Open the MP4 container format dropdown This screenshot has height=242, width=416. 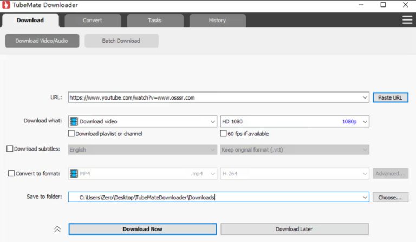point(142,174)
